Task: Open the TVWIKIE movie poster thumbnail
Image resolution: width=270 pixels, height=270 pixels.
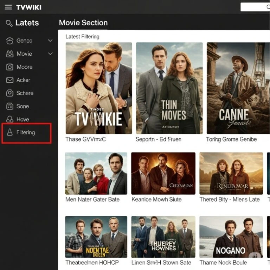Action: click(99, 88)
